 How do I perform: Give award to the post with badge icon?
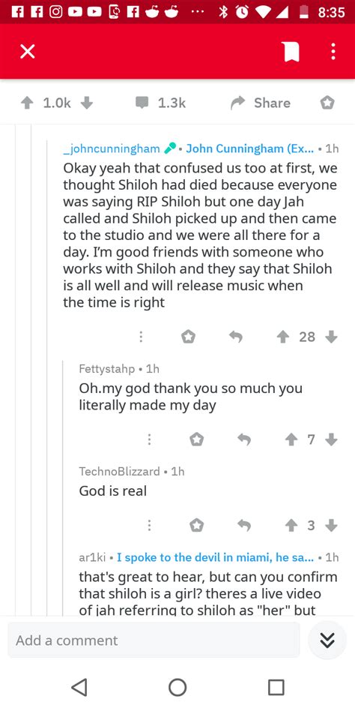(x=327, y=103)
